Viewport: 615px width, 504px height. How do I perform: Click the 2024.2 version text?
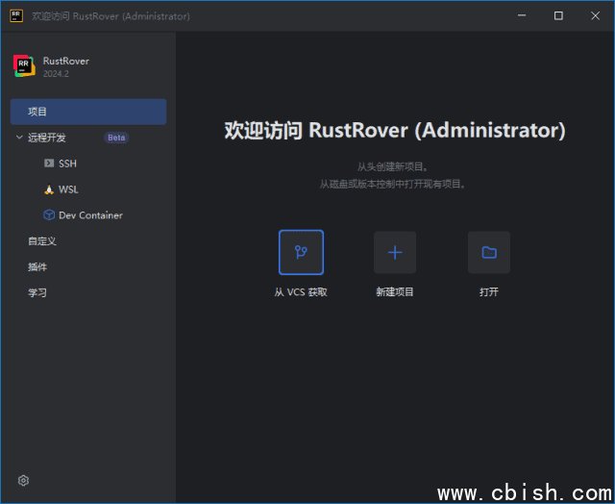(x=56, y=73)
